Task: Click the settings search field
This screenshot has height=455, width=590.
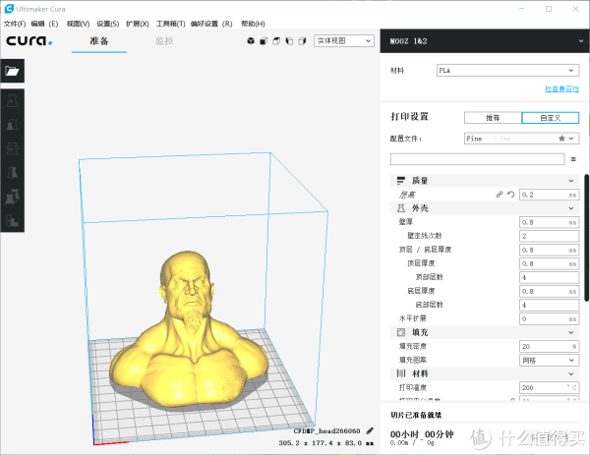Action: pyautogui.click(x=477, y=159)
